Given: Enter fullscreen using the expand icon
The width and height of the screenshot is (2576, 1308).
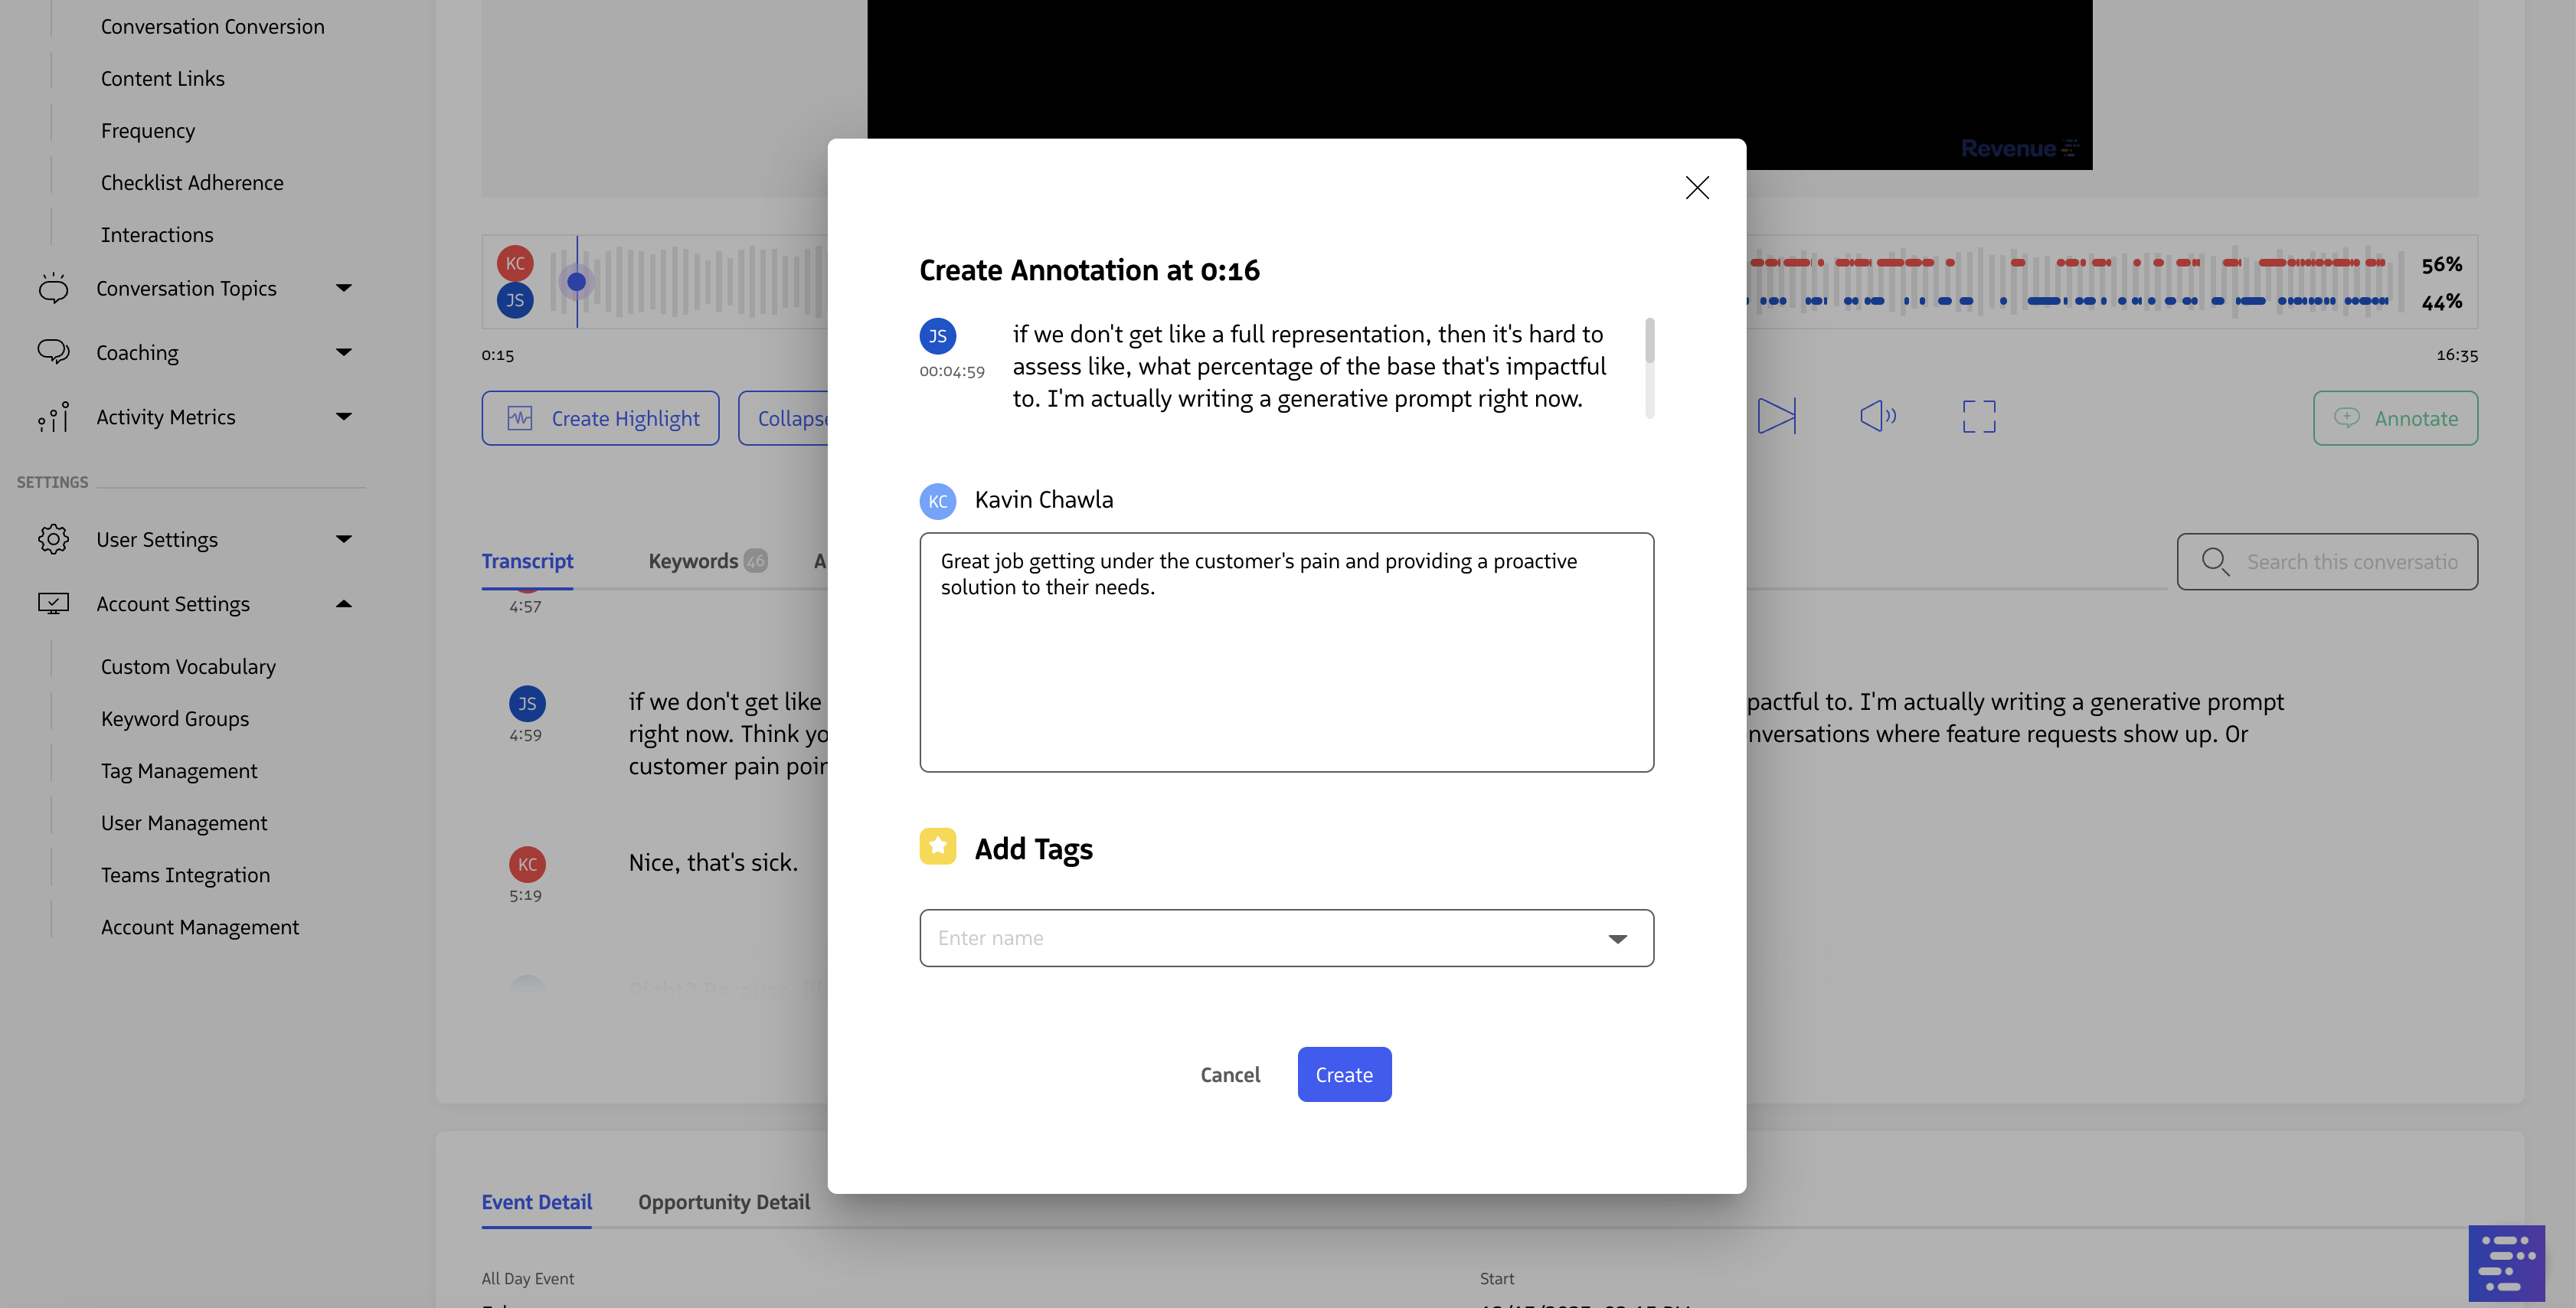Looking at the screenshot, I should tap(1978, 417).
